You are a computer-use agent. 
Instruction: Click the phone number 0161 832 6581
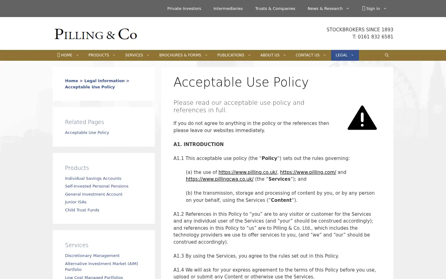point(375,37)
